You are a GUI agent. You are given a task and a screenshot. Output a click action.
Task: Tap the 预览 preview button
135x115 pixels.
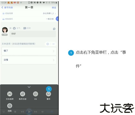tap(54, 8)
